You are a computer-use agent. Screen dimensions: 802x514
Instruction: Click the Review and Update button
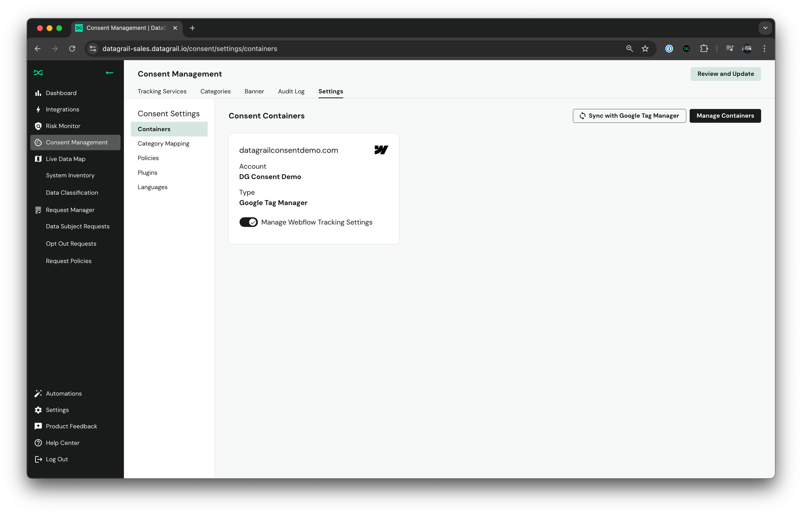[726, 74]
